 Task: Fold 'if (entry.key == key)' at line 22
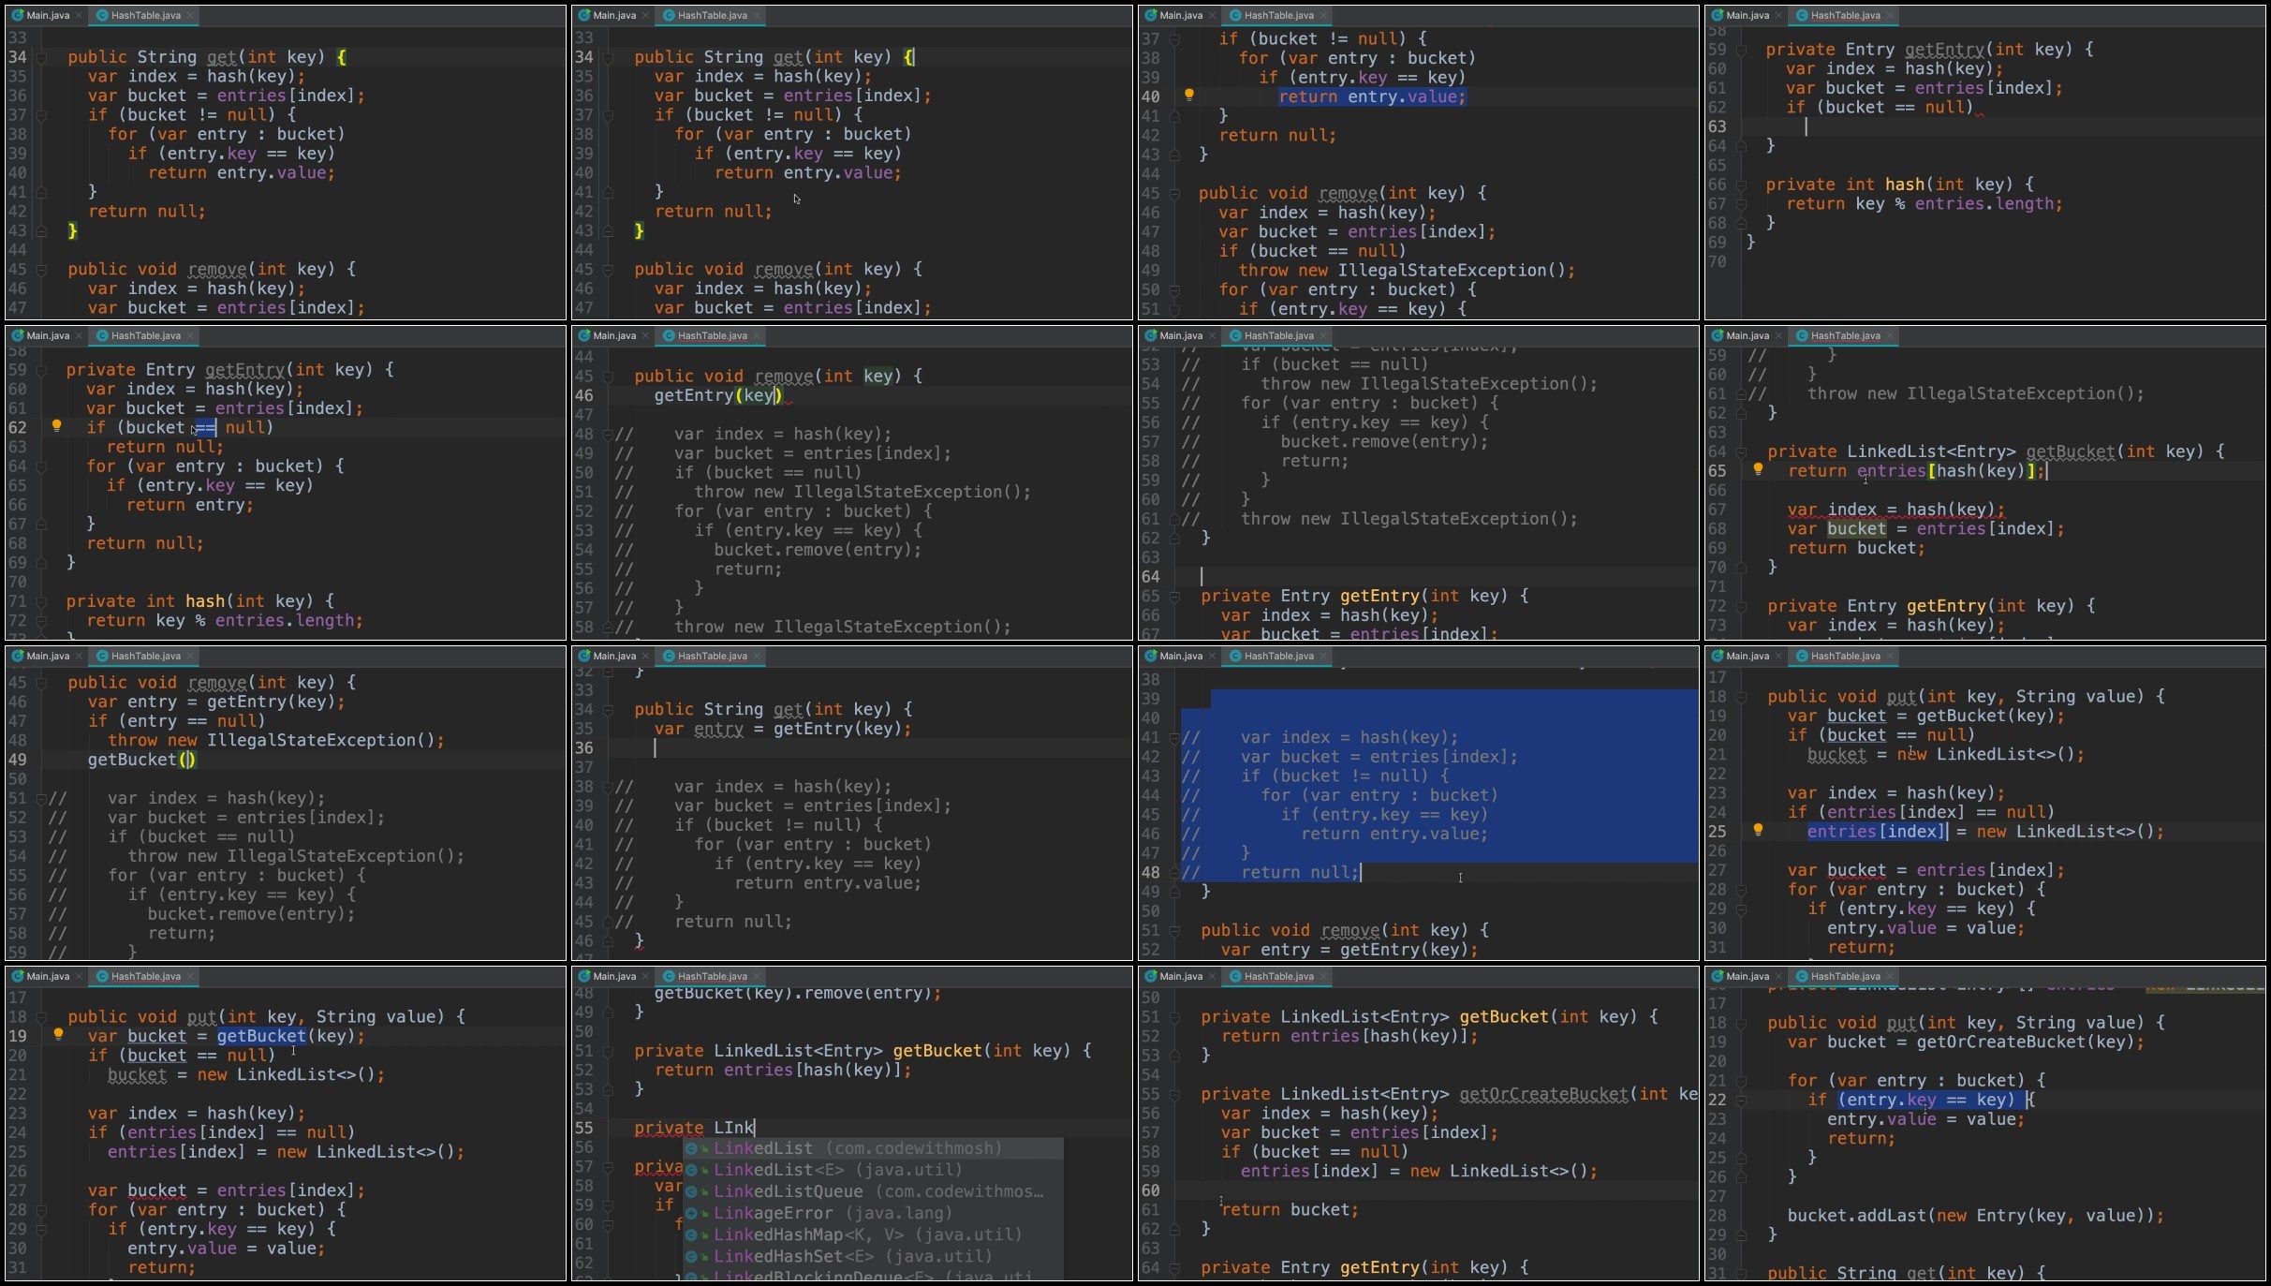tap(1741, 1101)
